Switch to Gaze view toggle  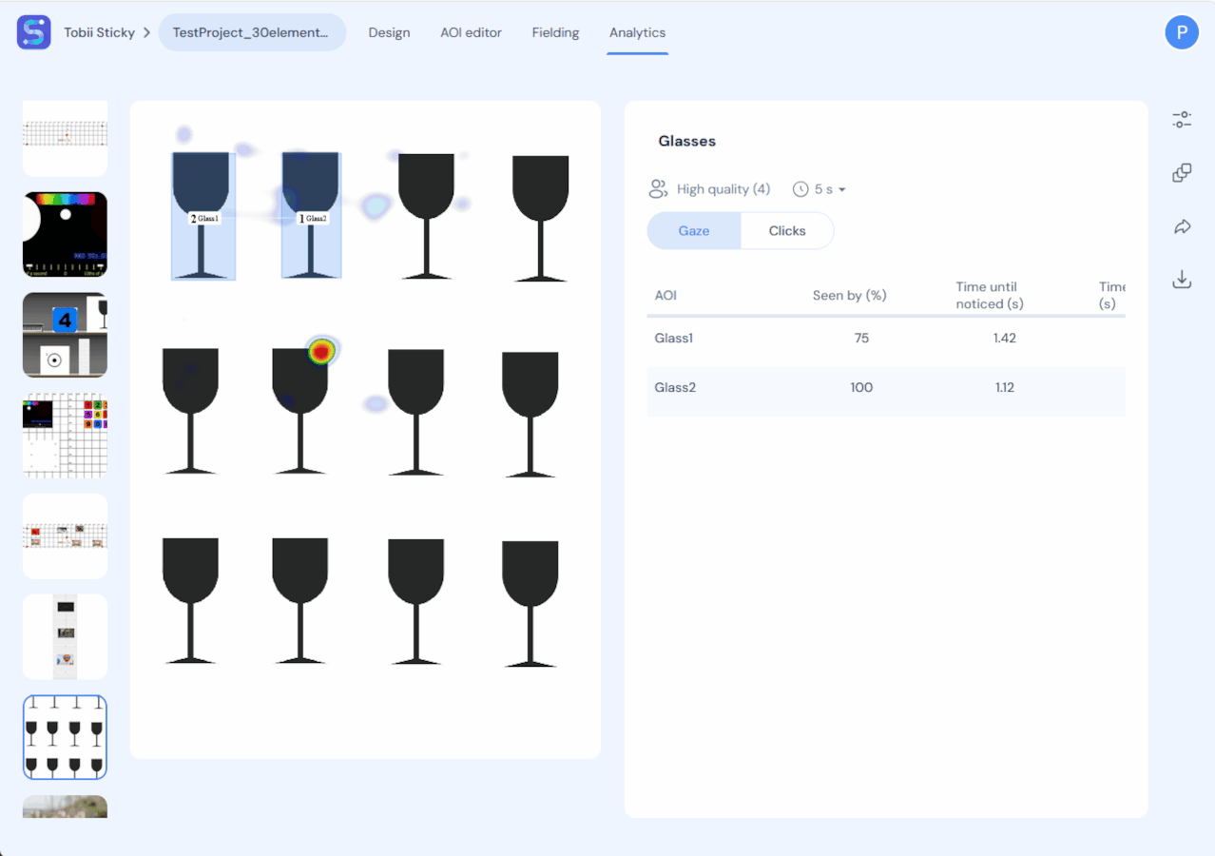pyautogui.click(x=694, y=231)
